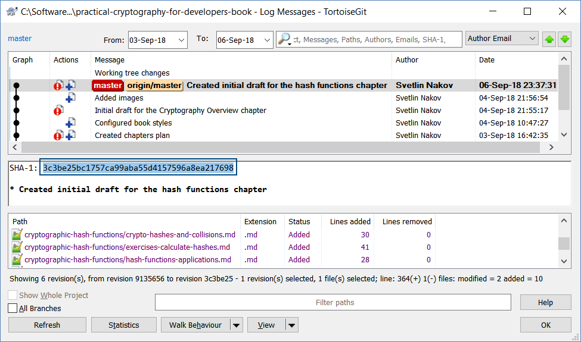Click the TortoiseGit icon in title bar

coord(11,11)
